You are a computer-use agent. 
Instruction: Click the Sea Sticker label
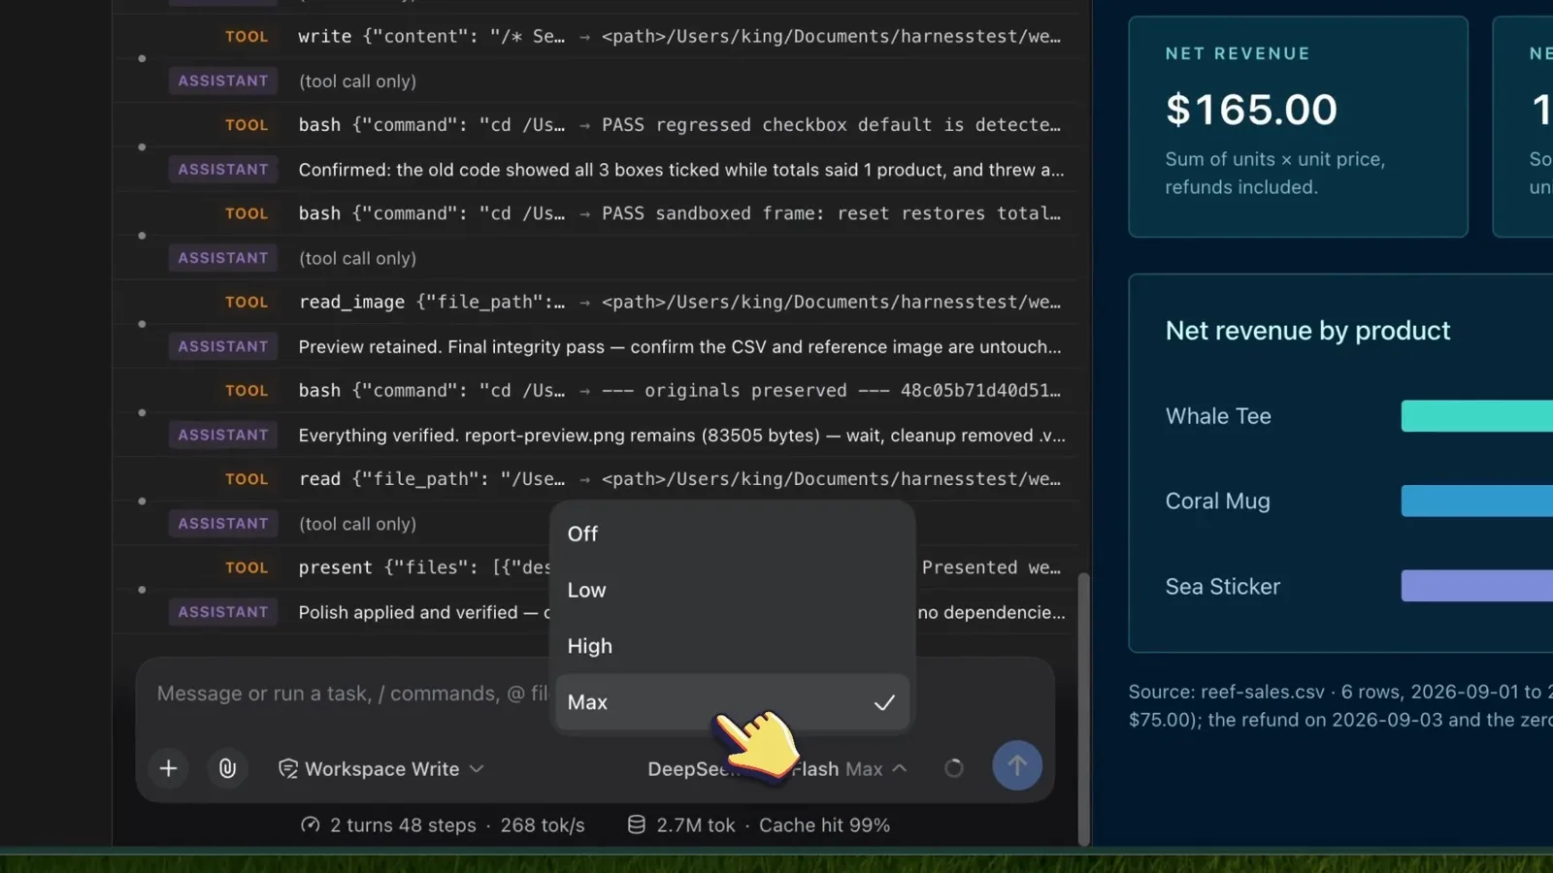click(1222, 587)
